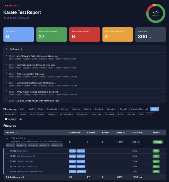This screenshot has width=169, height=182.
Task: Open the Scenarios Passed green card
Action: click(52, 35)
